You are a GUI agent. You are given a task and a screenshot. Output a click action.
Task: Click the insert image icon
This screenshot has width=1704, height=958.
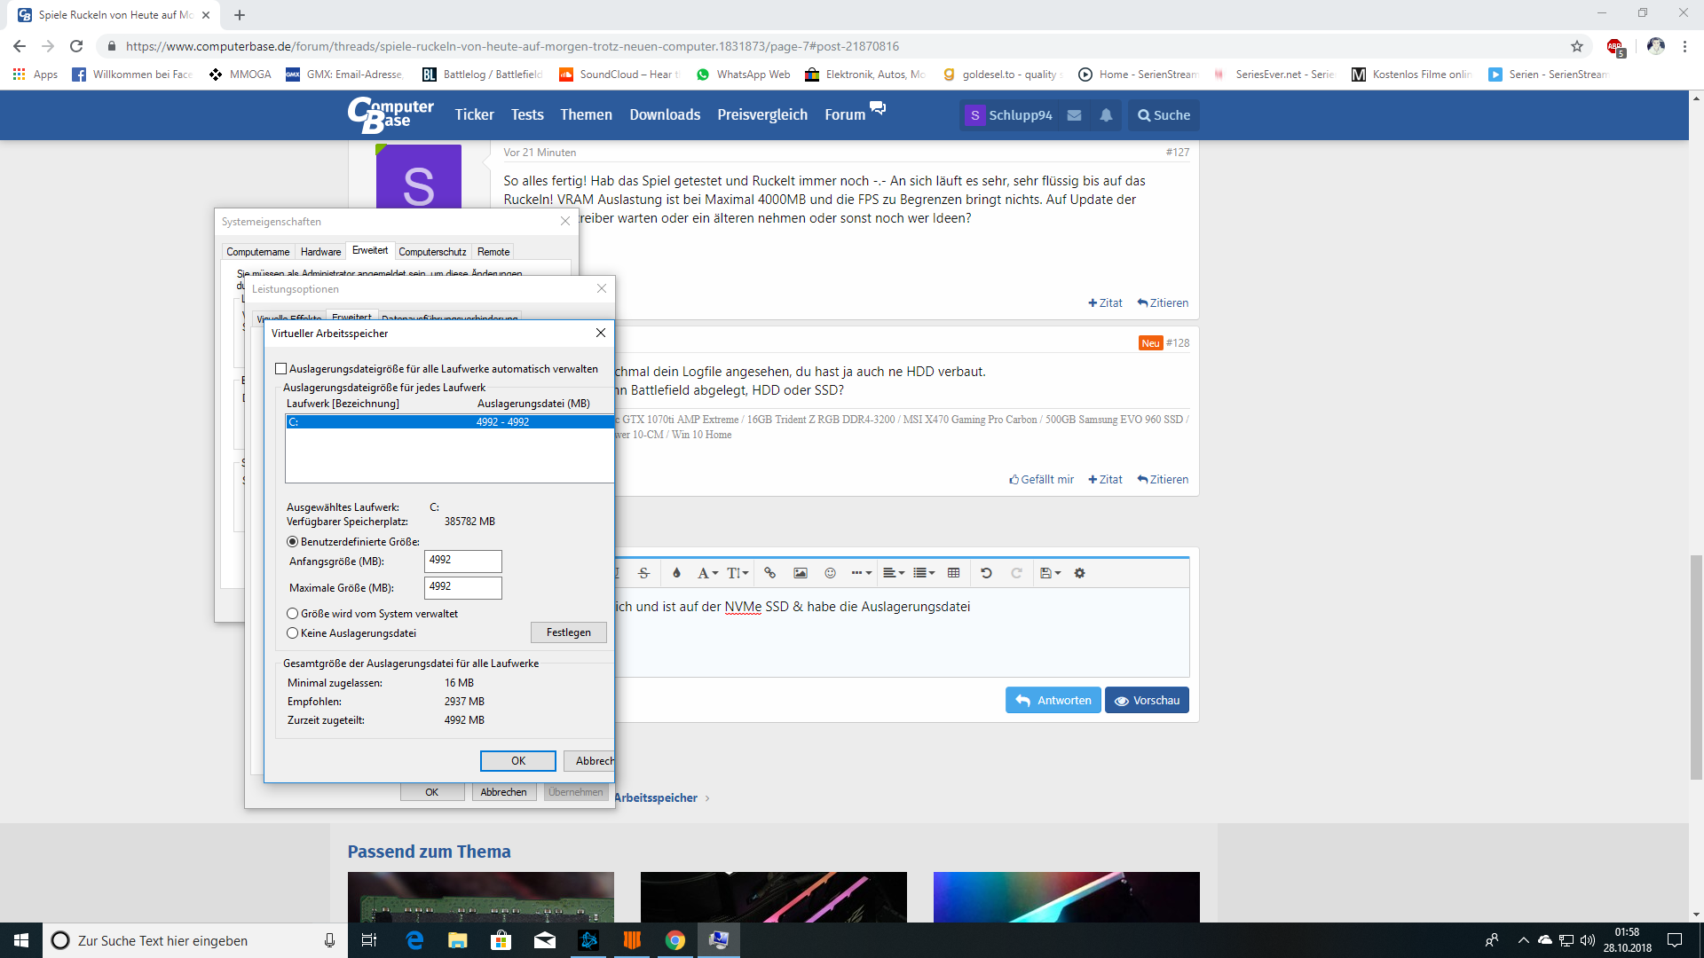(800, 573)
